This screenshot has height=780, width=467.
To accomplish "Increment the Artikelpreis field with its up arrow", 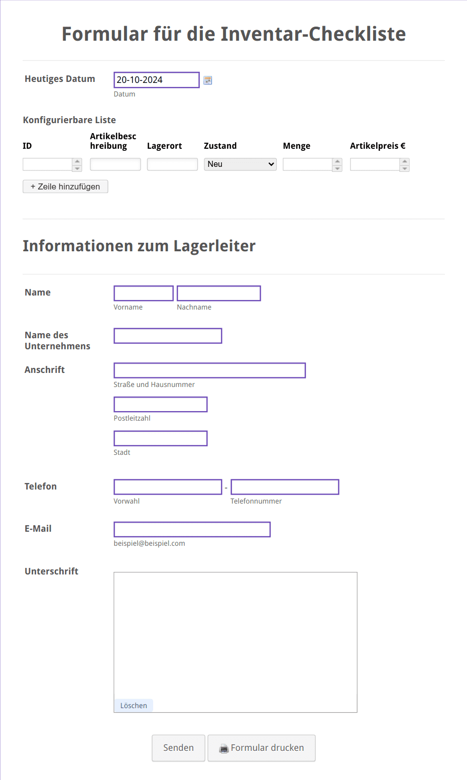I will coord(405,161).
